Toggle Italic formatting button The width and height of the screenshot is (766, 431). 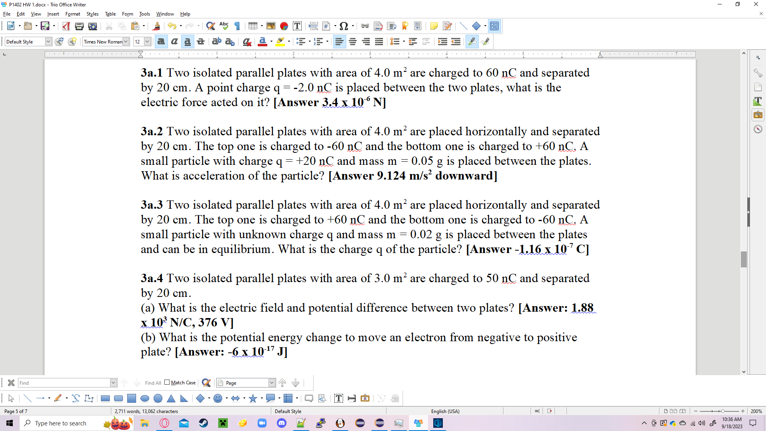[x=174, y=42]
